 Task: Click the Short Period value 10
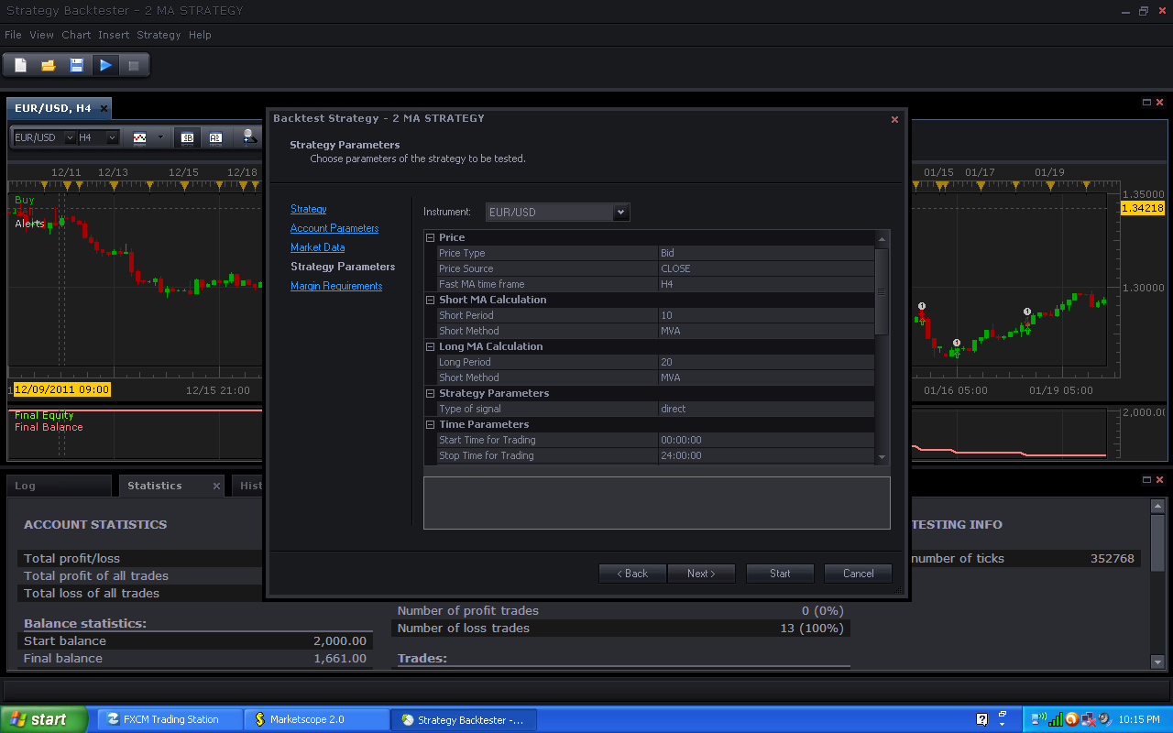click(x=766, y=315)
